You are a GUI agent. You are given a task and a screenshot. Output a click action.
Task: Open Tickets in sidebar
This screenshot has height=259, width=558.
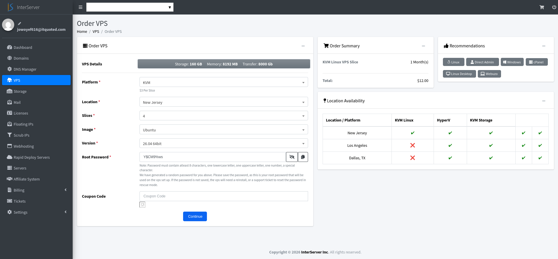tap(36, 201)
